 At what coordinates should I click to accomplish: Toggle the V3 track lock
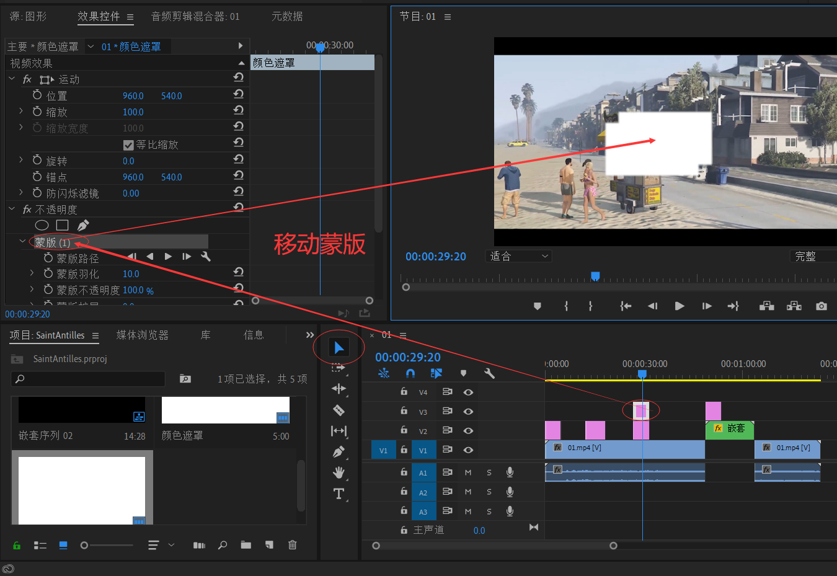(x=404, y=410)
